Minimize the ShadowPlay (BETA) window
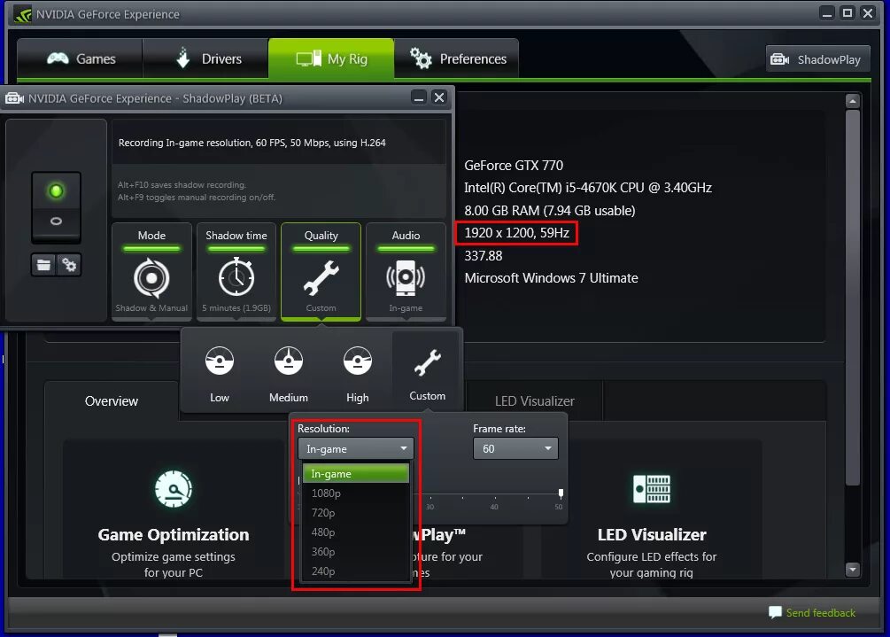This screenshot has height=637, width=890. click(x=418, y=97)
